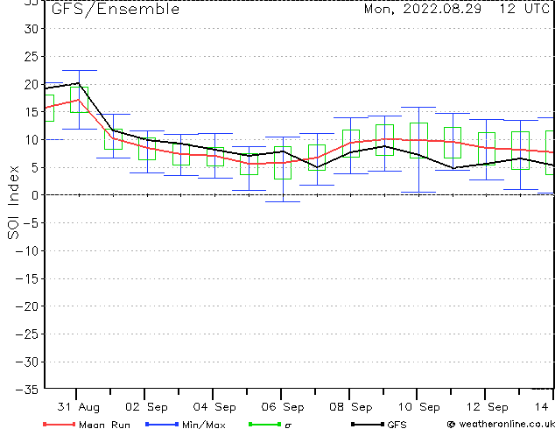555x429 pixels.
Task: Click the y-axis value '-5'
Action: click(31, 223)
